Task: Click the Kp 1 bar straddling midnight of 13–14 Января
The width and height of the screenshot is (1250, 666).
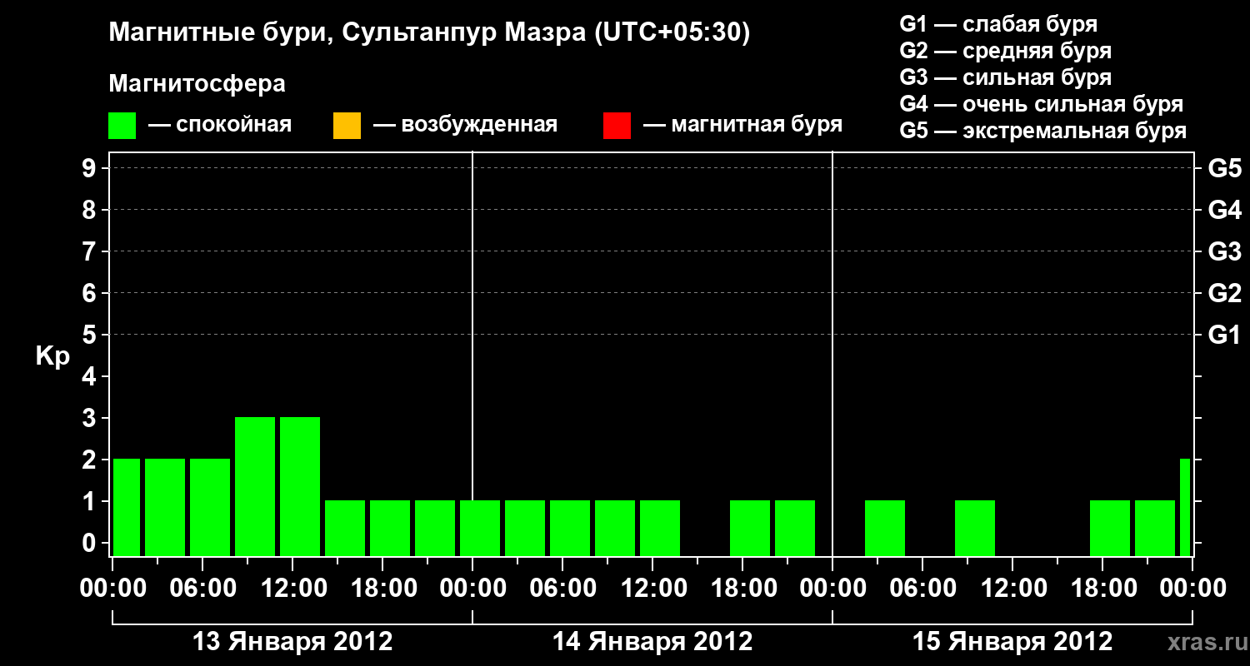Action: pyautogui.click(x=480, y=528)
